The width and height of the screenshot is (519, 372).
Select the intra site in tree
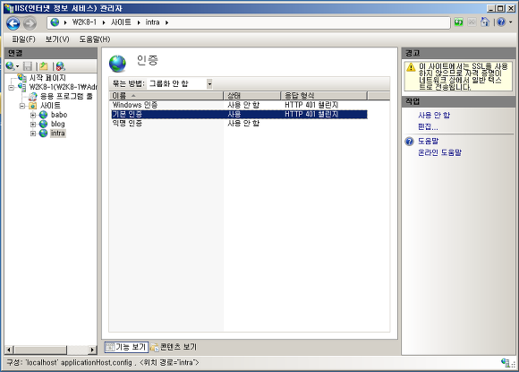tap(57, 134)
